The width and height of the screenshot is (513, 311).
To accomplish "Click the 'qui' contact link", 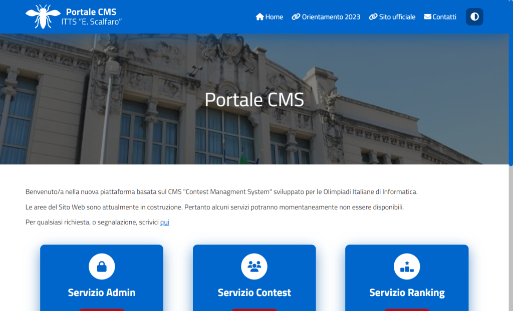I will [164, 222].
